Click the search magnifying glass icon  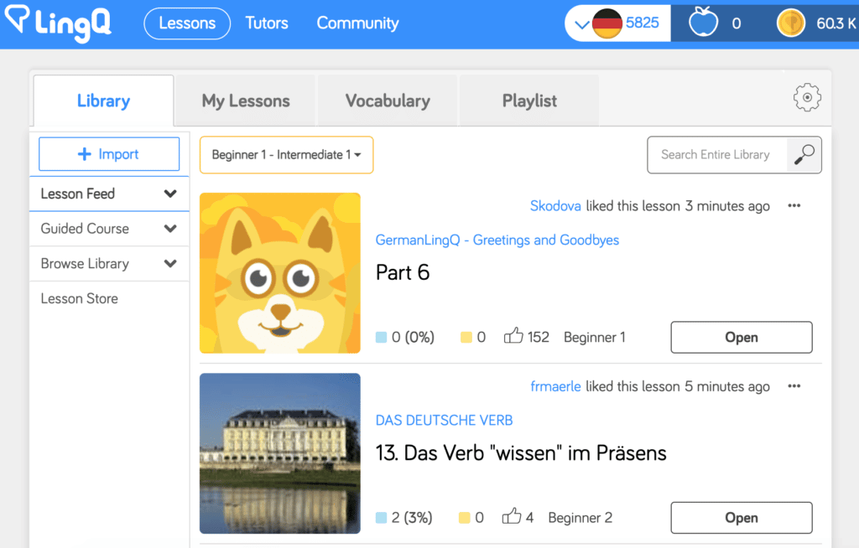click(x=804, y=155)
